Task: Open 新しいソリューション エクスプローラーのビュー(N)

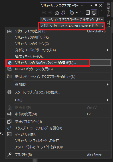Action: click(58, 77)
